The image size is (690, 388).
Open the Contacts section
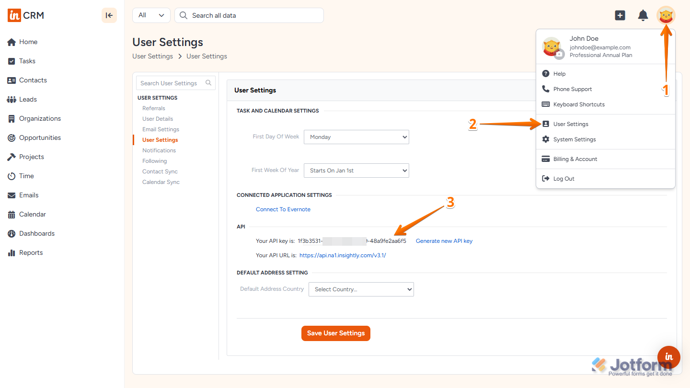(x=32, y=80)
